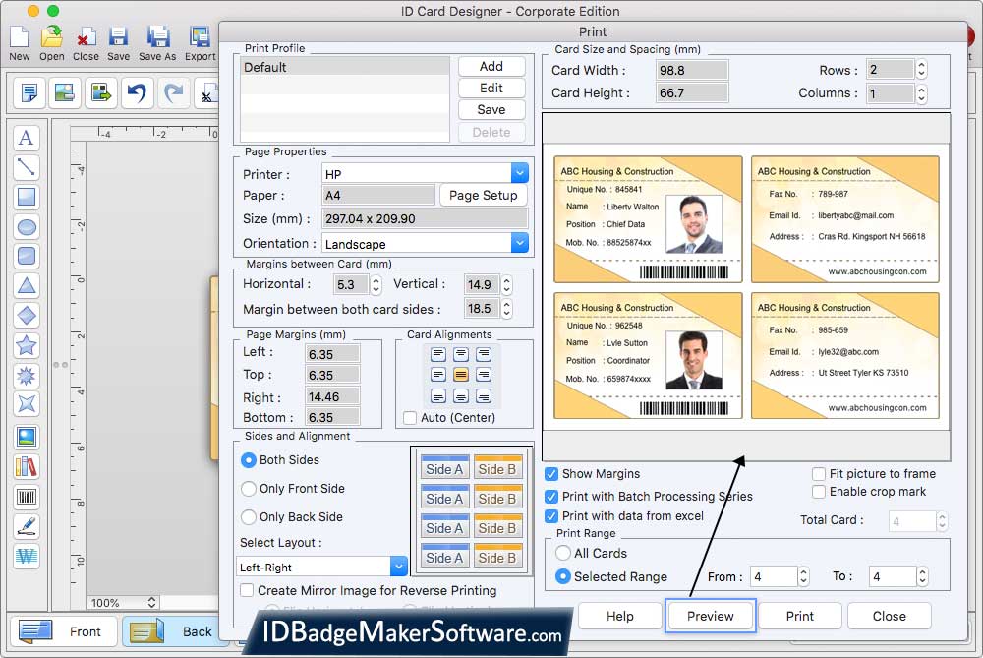Select the Text tool in left toolbar

pyautogui.click(x=27, y=138)
